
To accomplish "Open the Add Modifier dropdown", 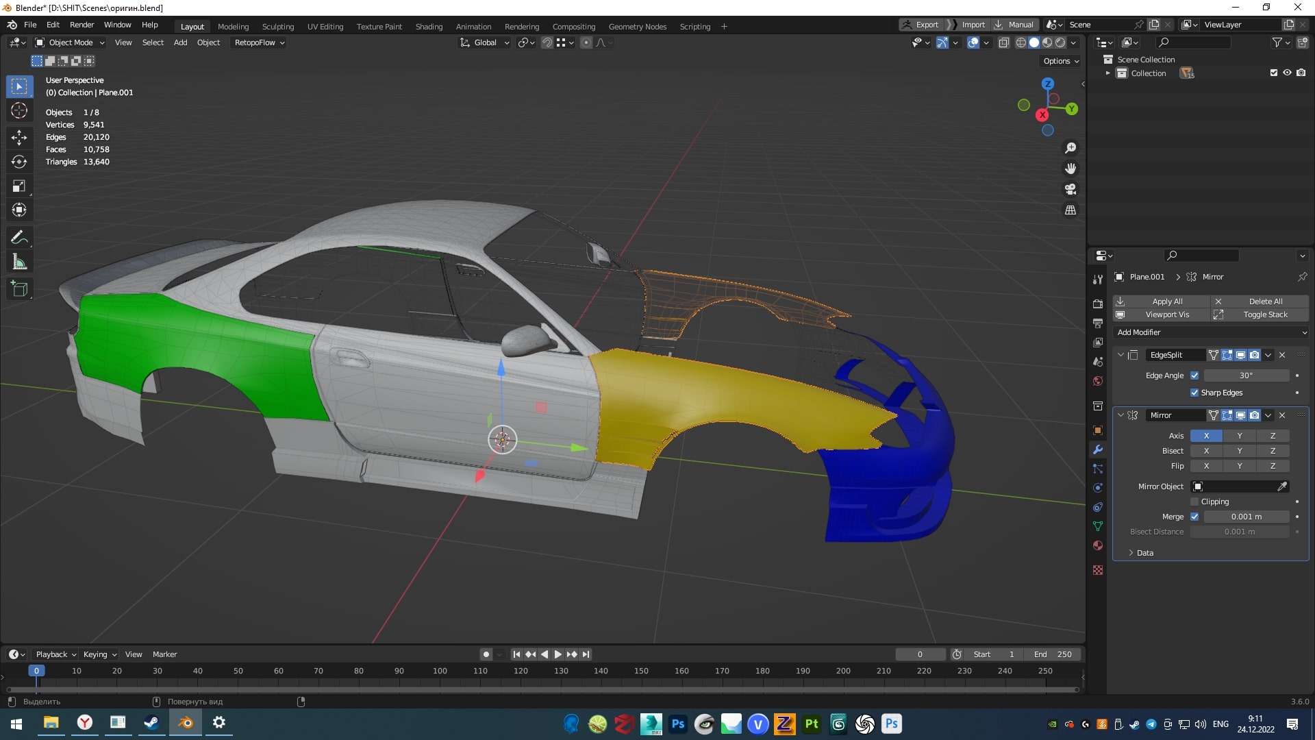I will click(1211, 332).
